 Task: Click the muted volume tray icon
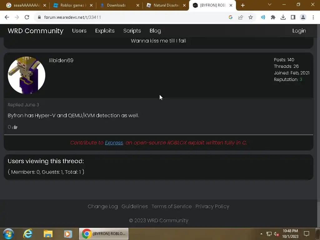point(276,234)
